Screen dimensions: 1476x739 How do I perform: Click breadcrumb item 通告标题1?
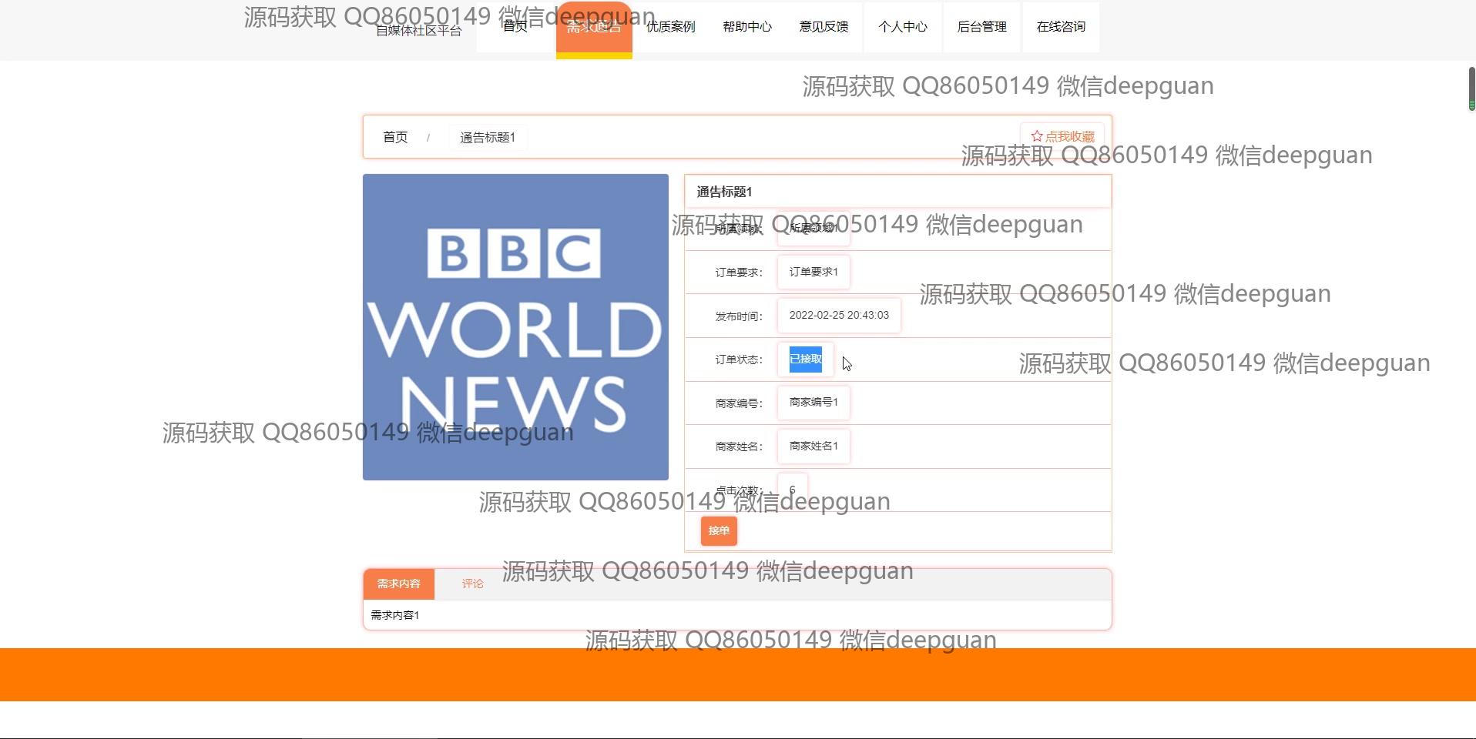(x=488, y=137)
